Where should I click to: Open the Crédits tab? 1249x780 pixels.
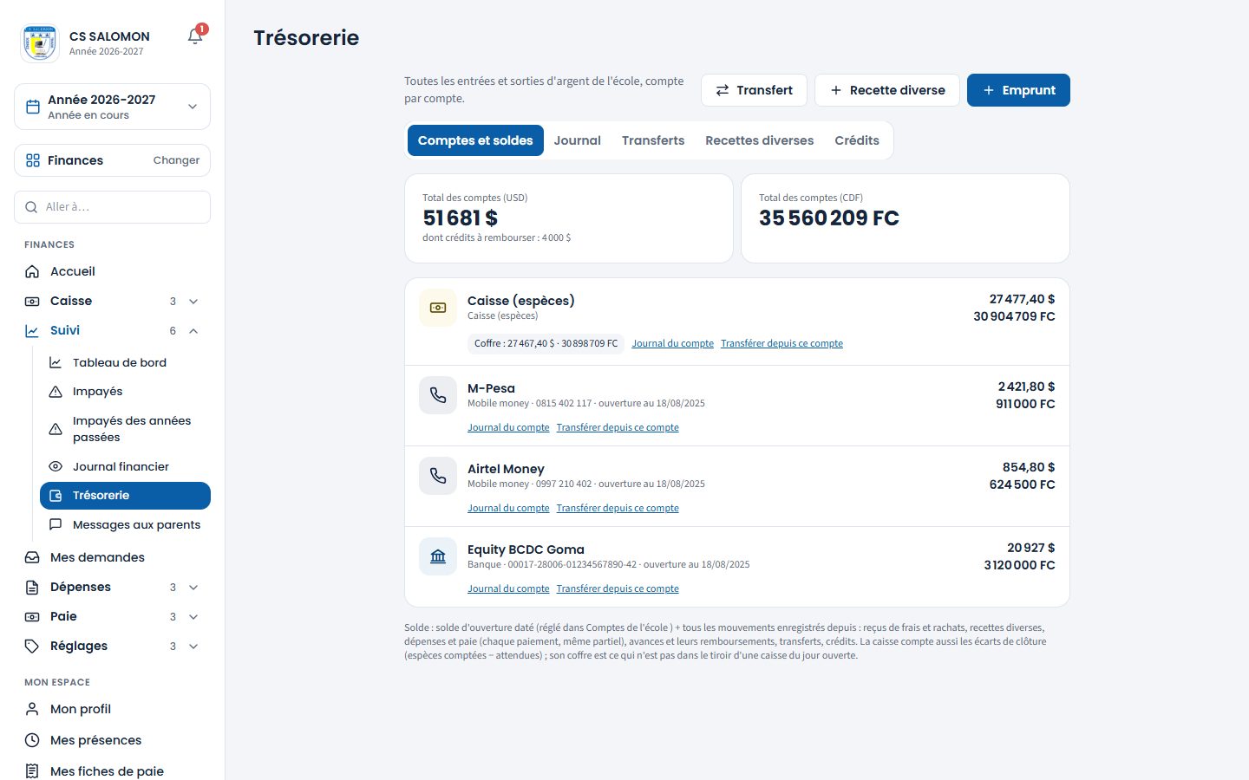point(857,140)
